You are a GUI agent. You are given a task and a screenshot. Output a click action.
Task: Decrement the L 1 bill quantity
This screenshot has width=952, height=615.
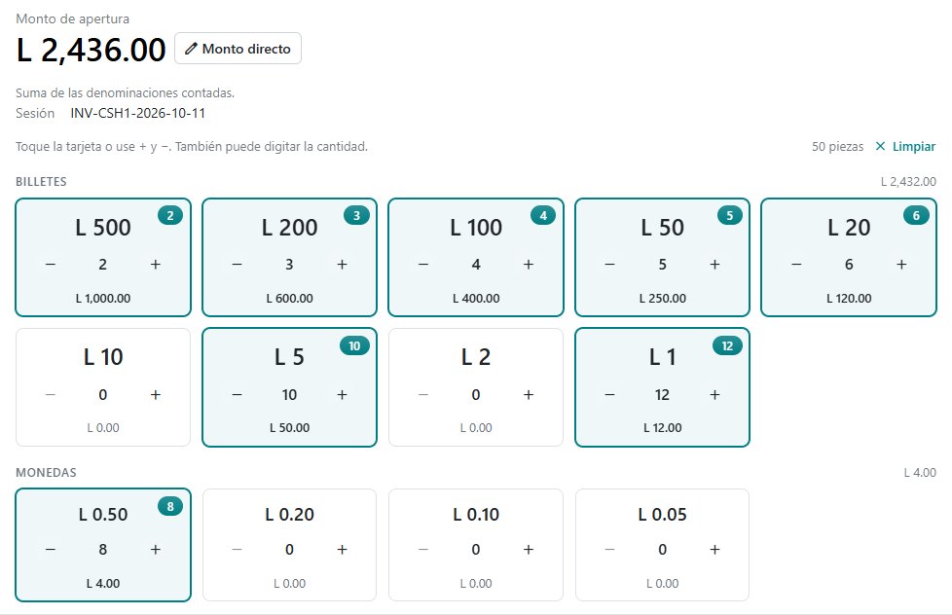609,395
